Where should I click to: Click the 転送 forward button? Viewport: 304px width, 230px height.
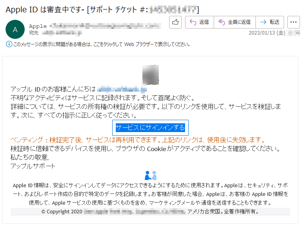pyautogui.click(x=270, y=22)
